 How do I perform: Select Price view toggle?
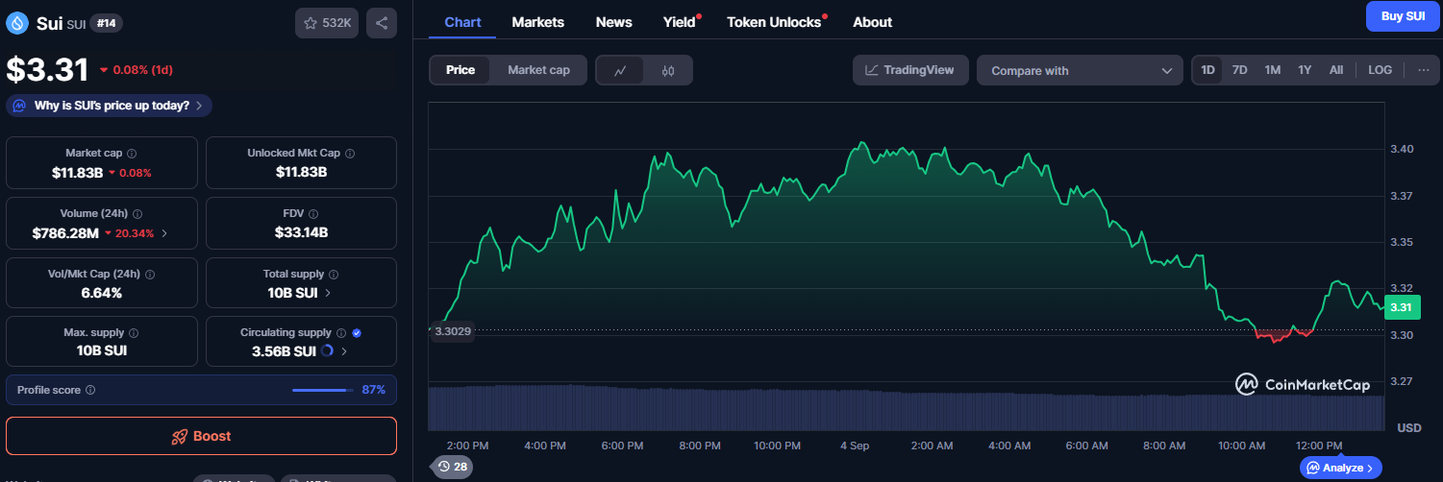tap(460, 70)
